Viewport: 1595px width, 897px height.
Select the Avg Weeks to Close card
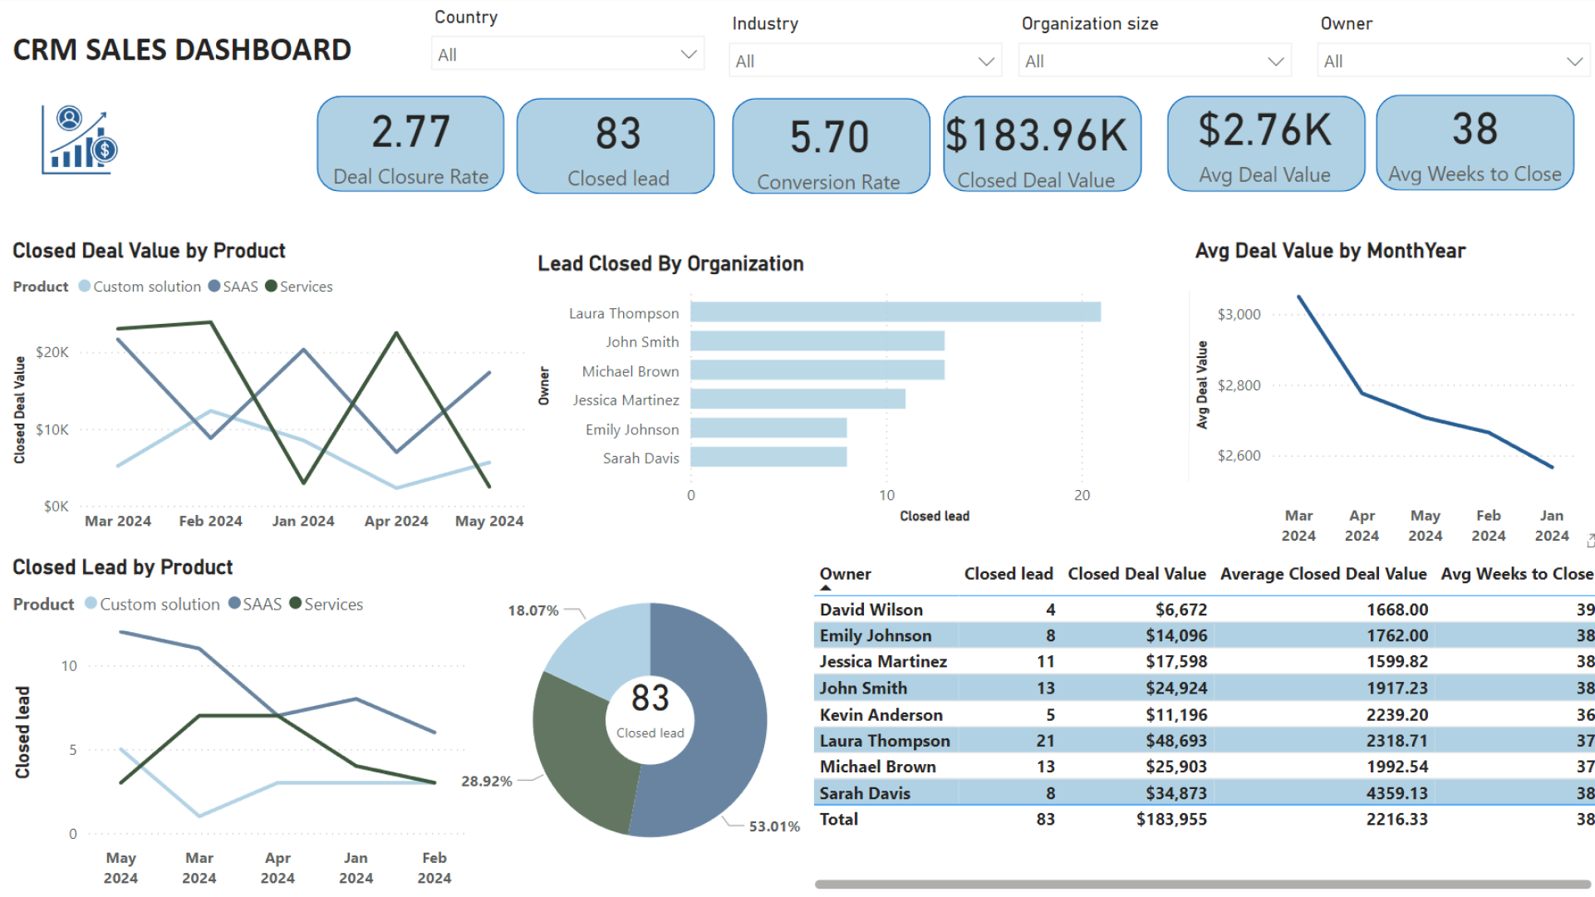pyautogui.click(x=1475, y=143)
